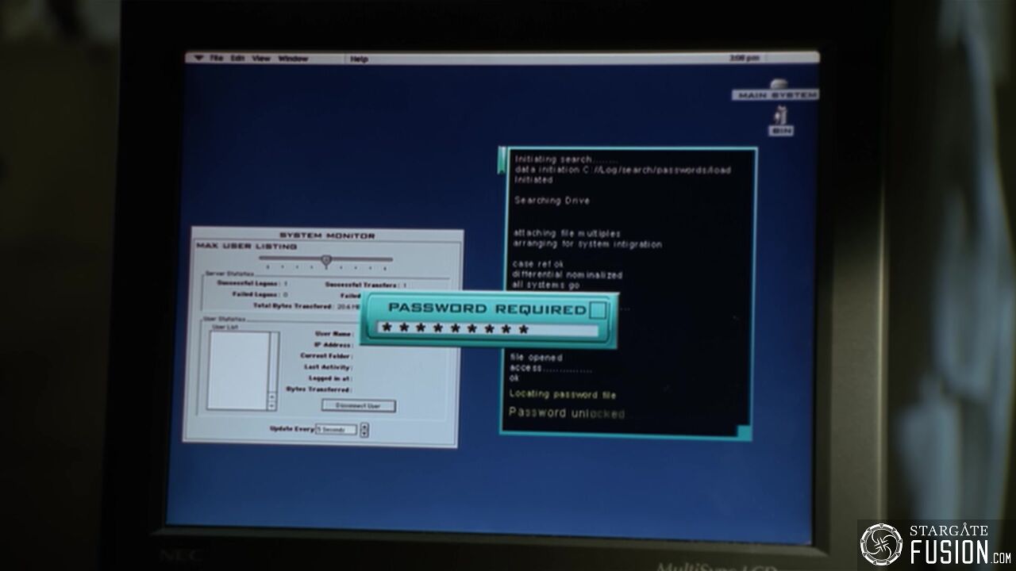
Task: Click the 'Searching Drive' terminal line
Action: [x=552, y=201]
